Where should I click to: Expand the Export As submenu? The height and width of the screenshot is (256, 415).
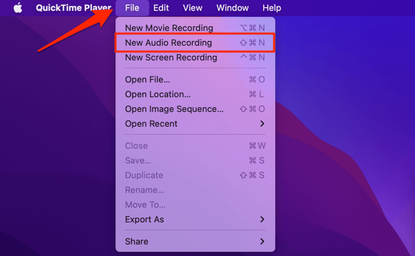click(x=195, y=219)
